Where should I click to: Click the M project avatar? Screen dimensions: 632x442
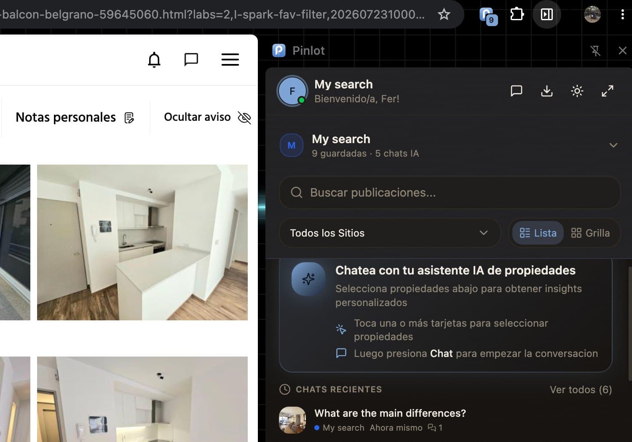pos(292,145)
